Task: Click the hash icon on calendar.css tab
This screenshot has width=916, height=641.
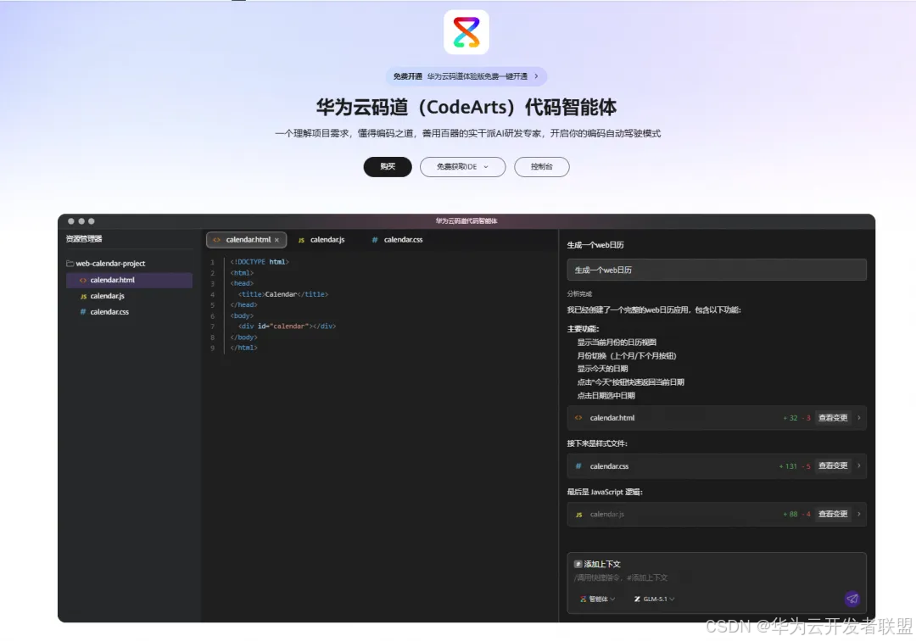Action: (x=375, y=240)
